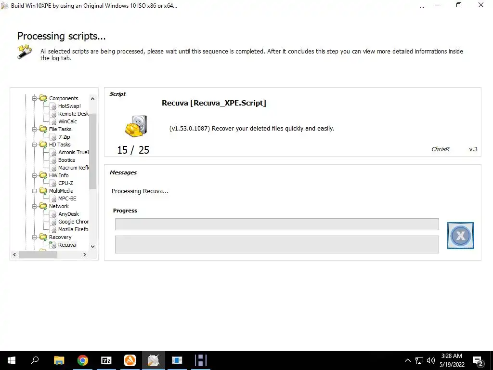
Task: Launch Google Chrome from taskbar
Action: point(83,360)
